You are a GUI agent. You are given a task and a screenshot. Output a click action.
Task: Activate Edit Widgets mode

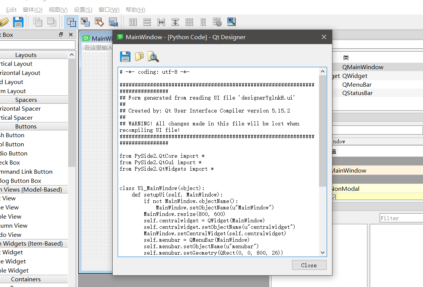[x=72, y=22]
